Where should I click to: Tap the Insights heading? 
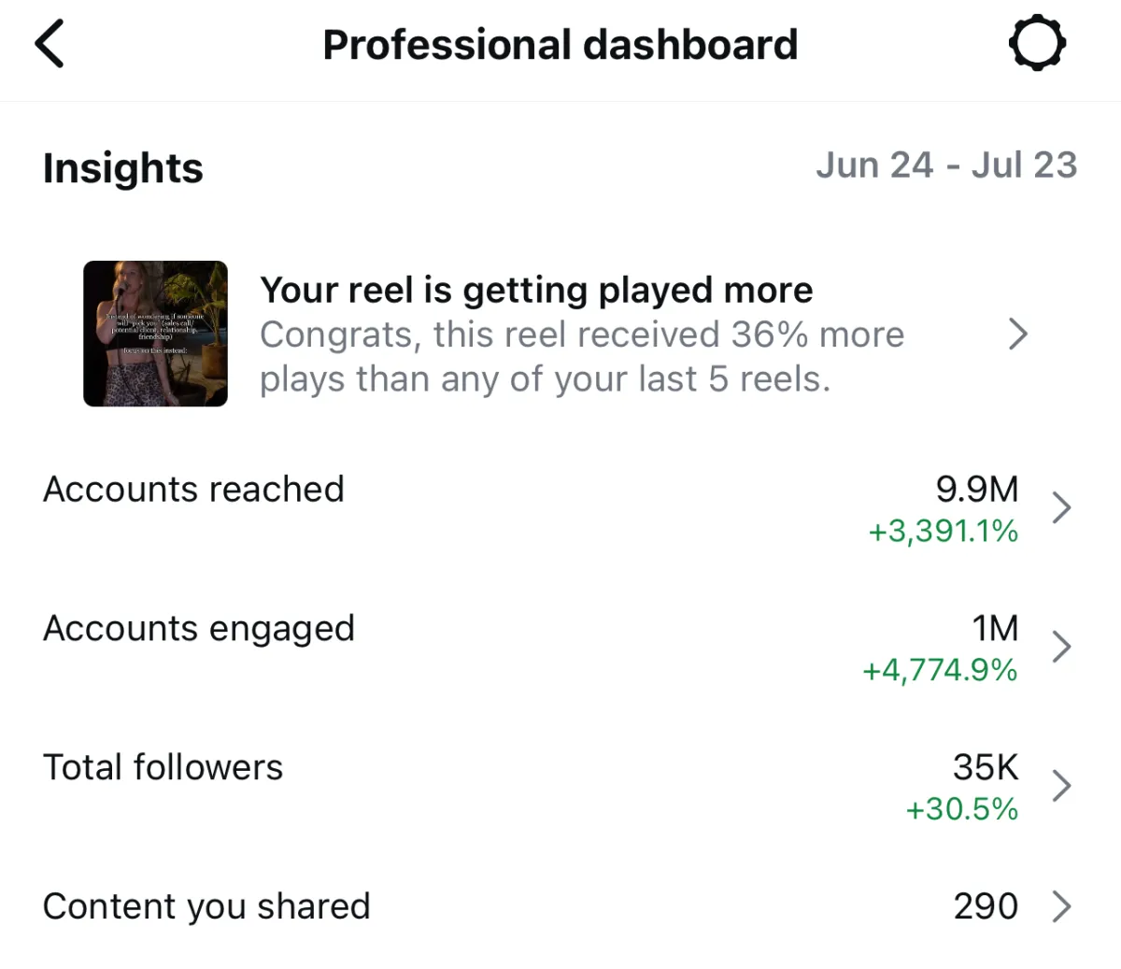(x=123, y=168)
